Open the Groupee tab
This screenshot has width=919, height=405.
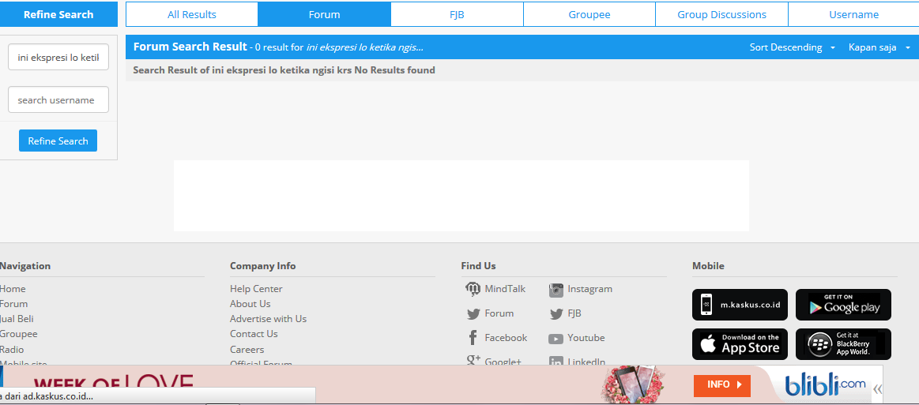pos(589,15)
